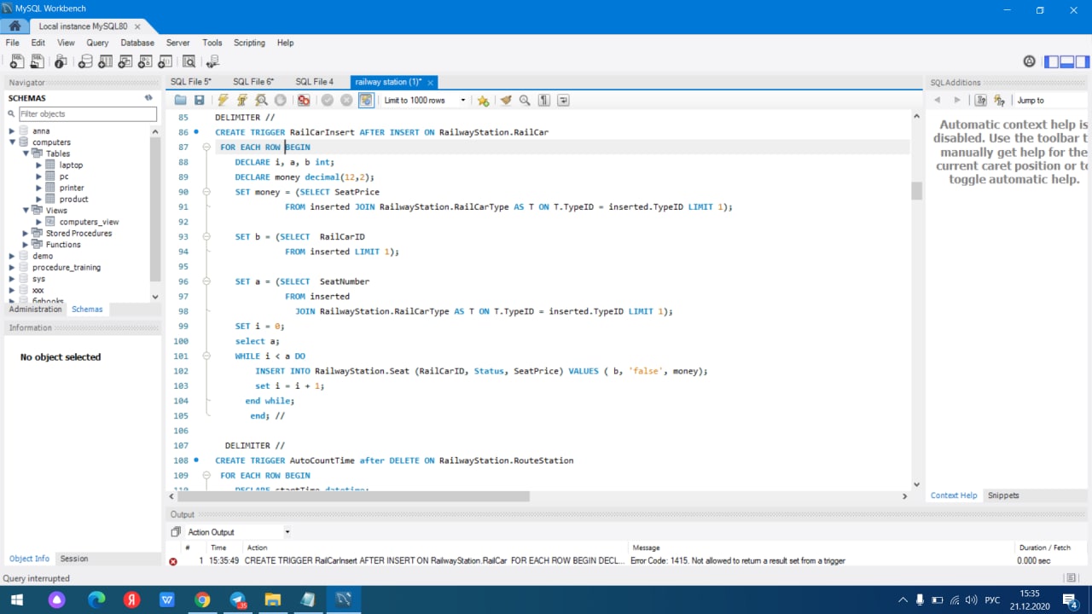Toggle the left sidebar panel visibility
Screen dimensions: 1092x614
click(x=1052, y=61)
